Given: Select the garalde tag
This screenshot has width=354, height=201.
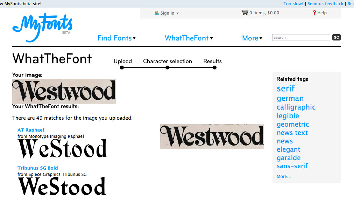Looking at the screenshot, I should (x=289, y=158).
